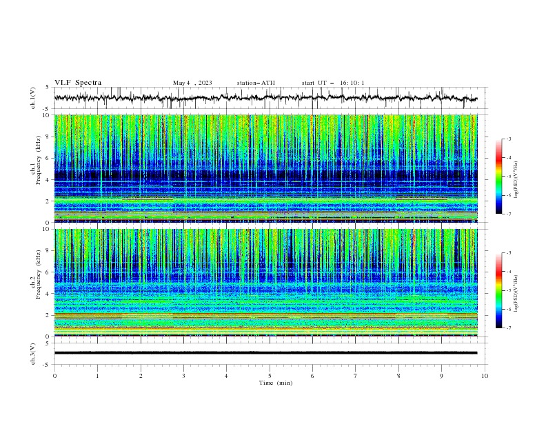
Task: Click the ch.1 frequency axis "8" tick label
Action: [49, 137]
